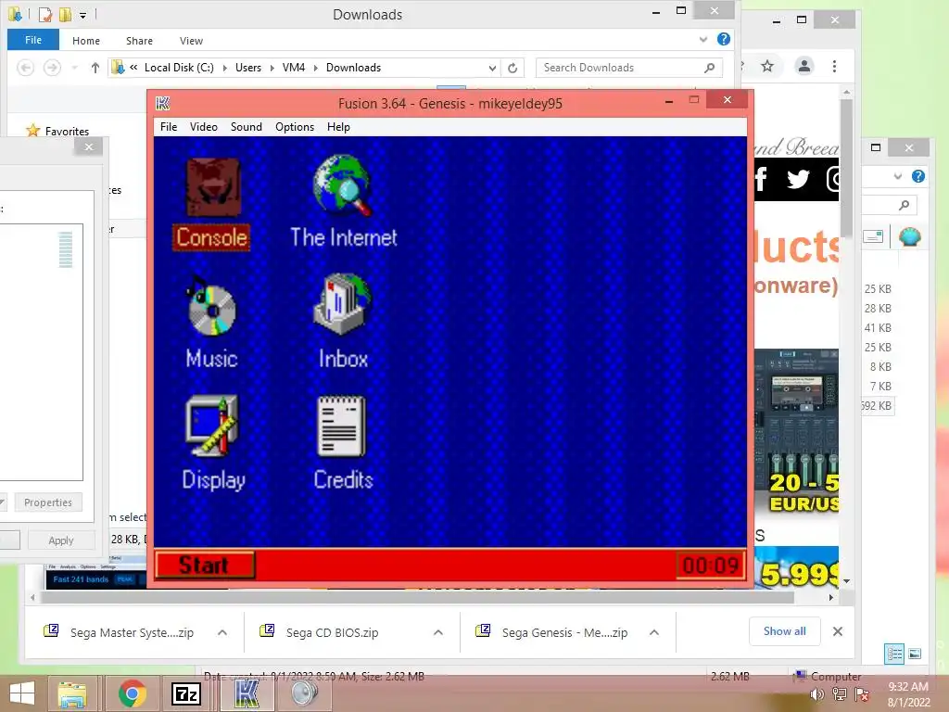The height and width of the screenshot is (712, 949).
Task: Open explorer Help question mark
Action: [723, 39]
